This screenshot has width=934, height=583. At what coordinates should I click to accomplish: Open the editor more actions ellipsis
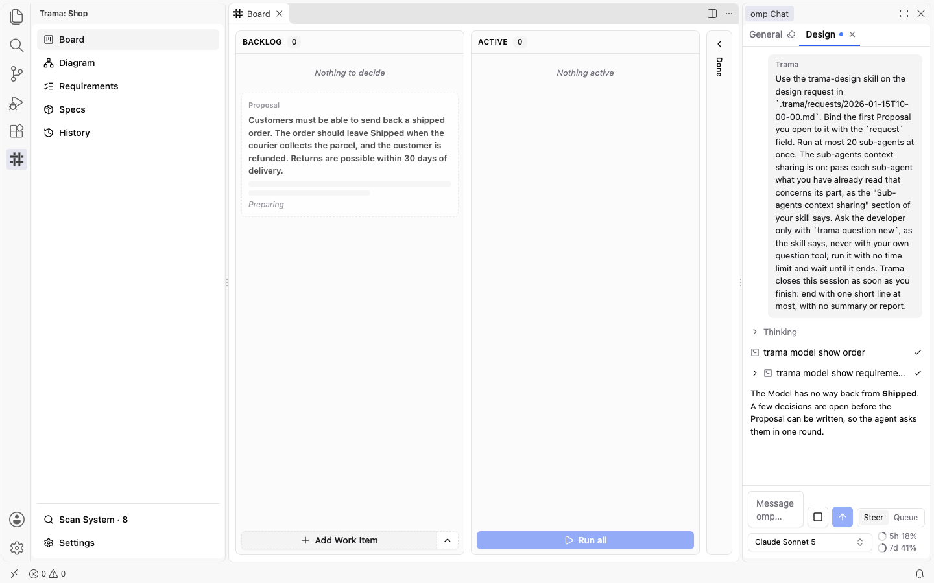pos(729,14)
